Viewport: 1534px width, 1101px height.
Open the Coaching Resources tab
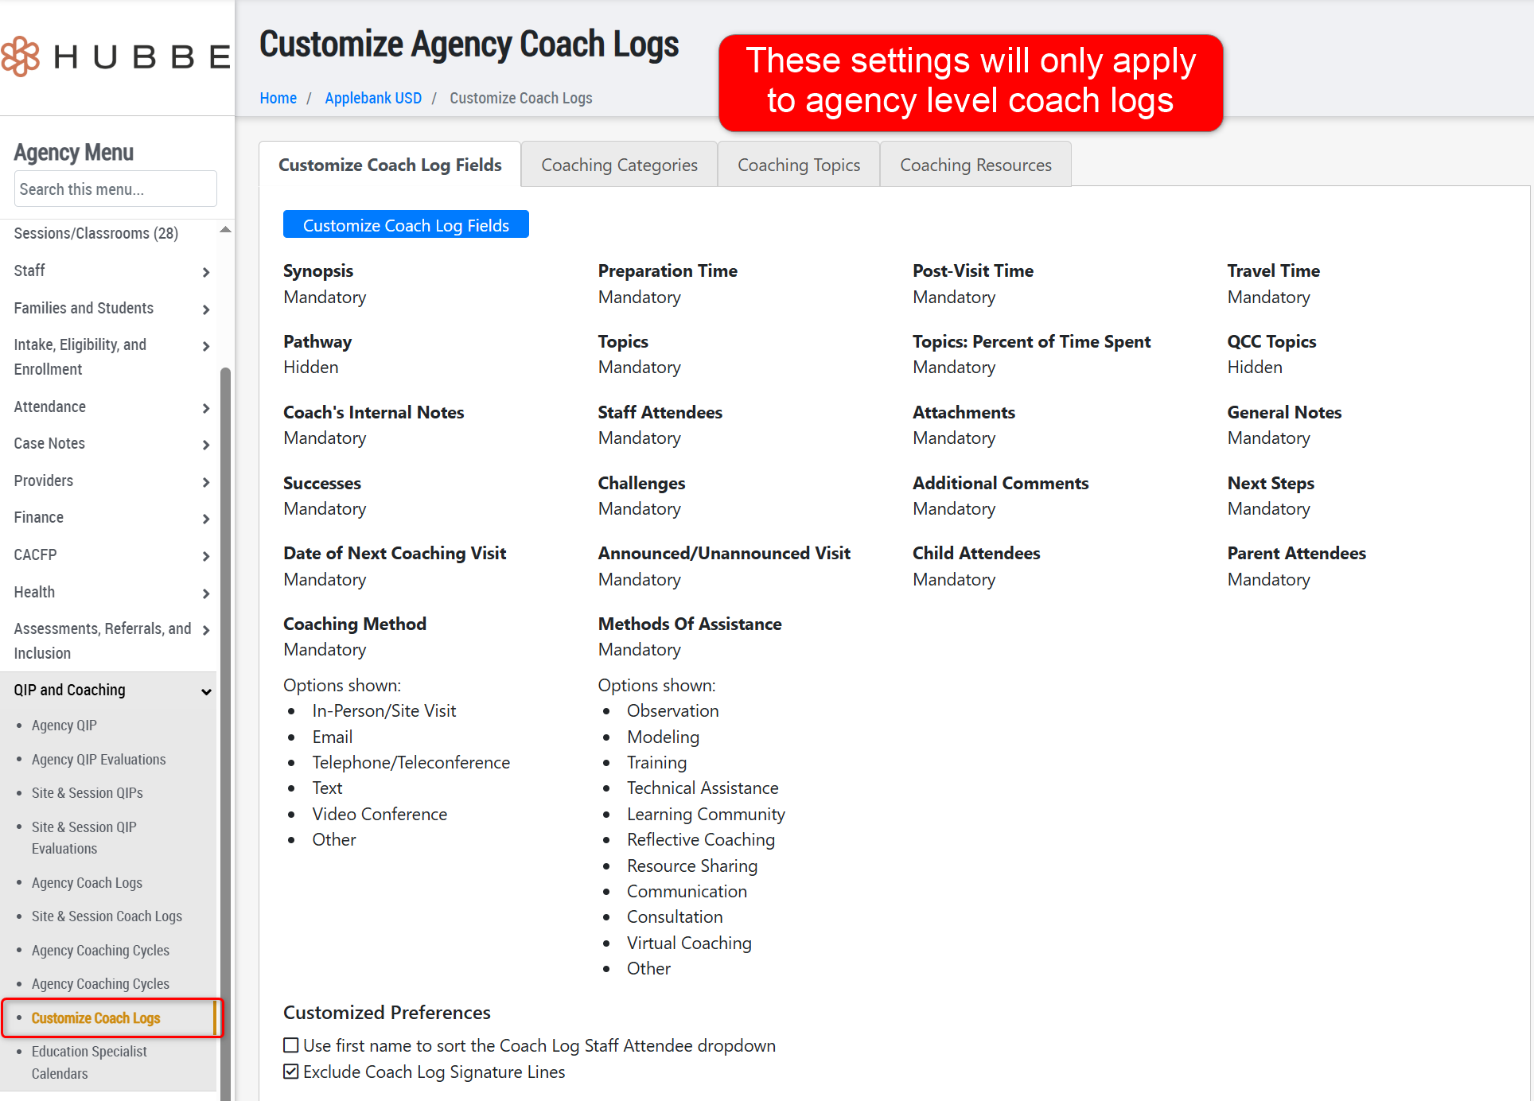(975, 165)
